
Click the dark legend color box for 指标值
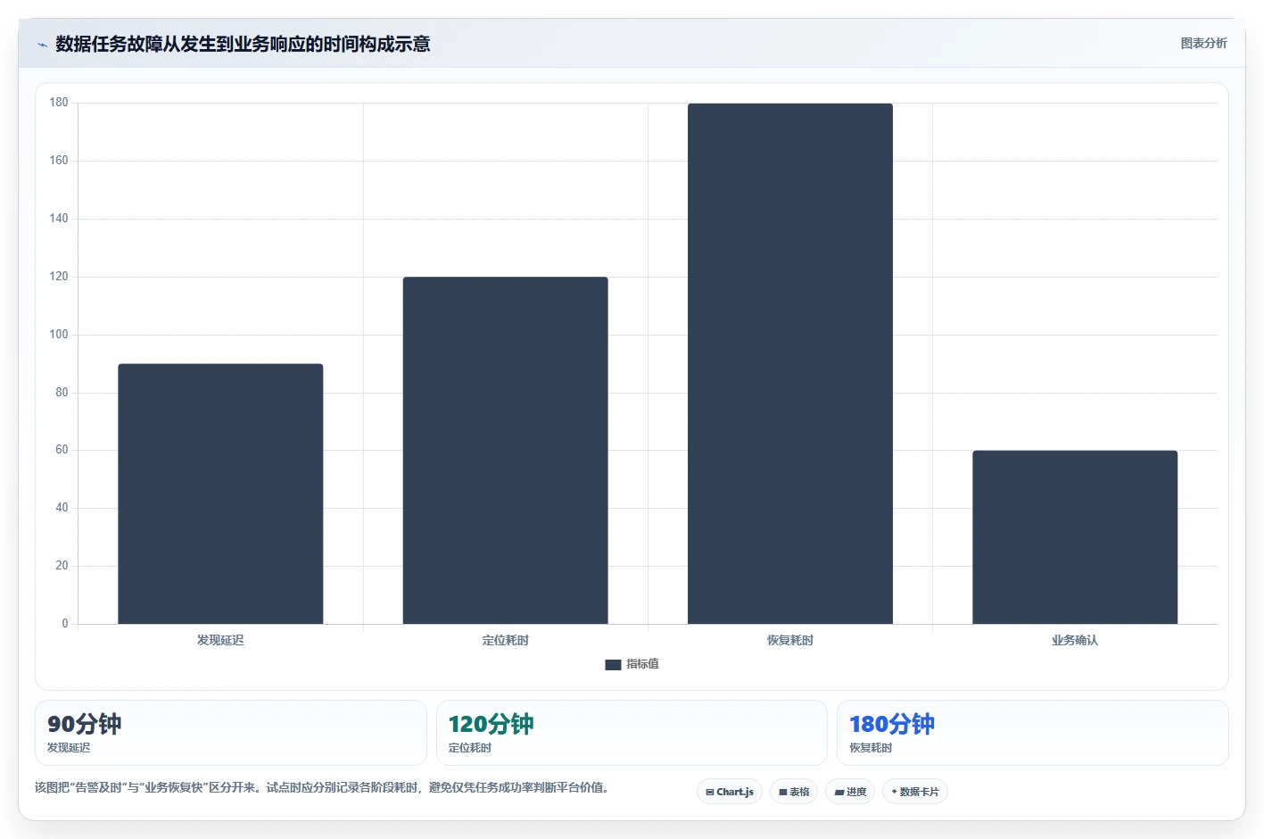613,664
